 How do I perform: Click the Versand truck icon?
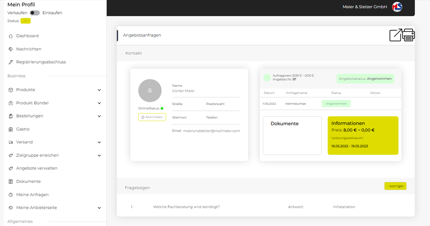pos(11,142)
